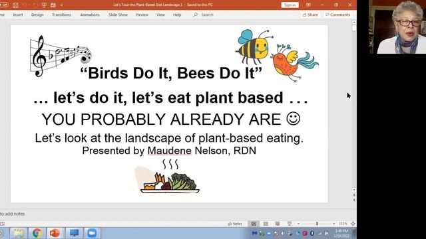426x239 pixels.
Task: Click the Sign in button
Action: [x=290, y=5]
